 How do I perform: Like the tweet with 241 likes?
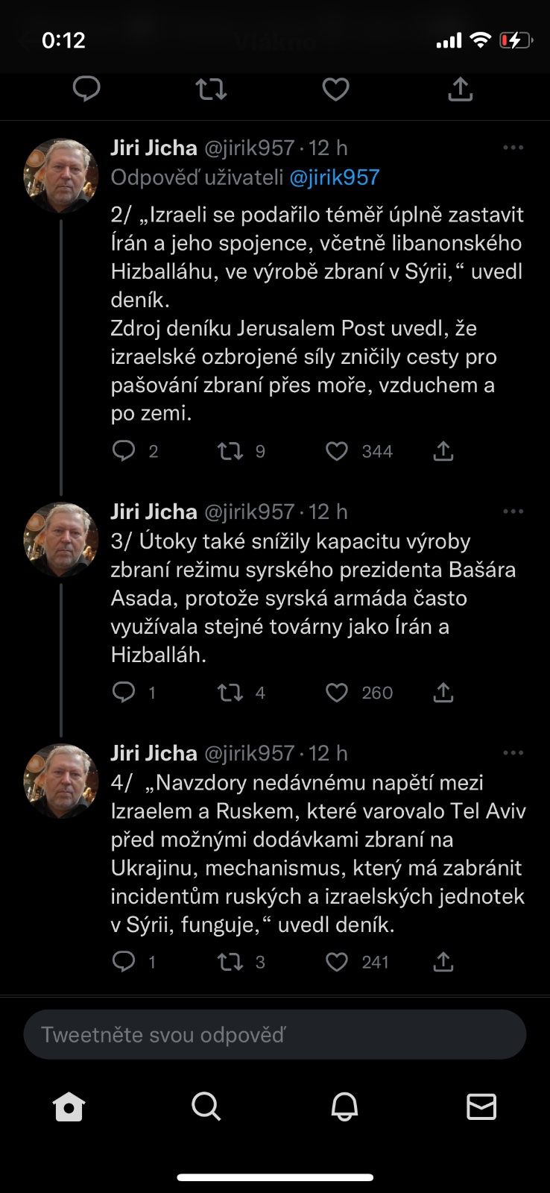[337, 962]
